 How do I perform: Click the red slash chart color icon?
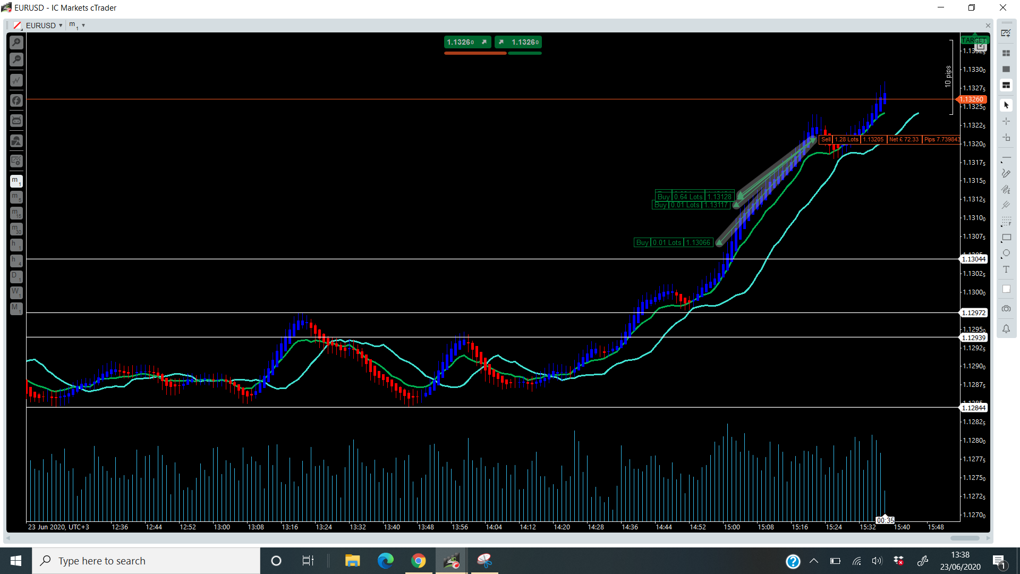coord(18,26)
